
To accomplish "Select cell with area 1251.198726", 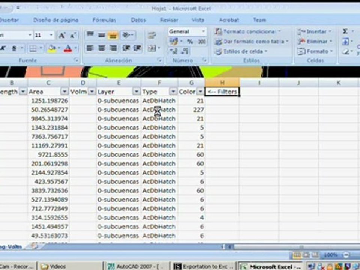I will (48, 100).
